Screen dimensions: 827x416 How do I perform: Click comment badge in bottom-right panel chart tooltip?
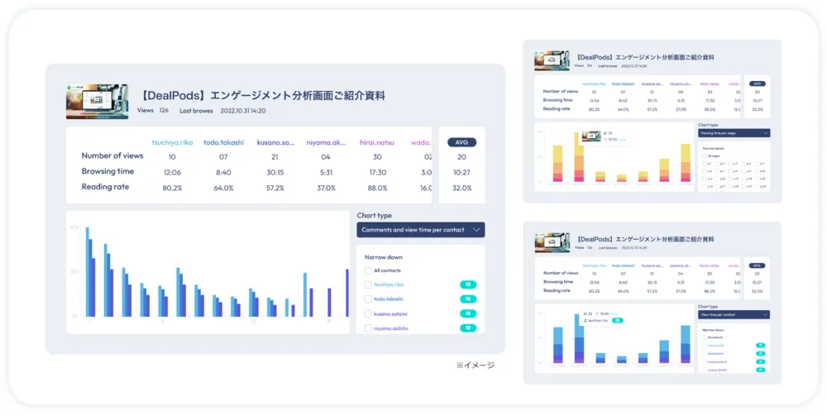tap(618, 320)
